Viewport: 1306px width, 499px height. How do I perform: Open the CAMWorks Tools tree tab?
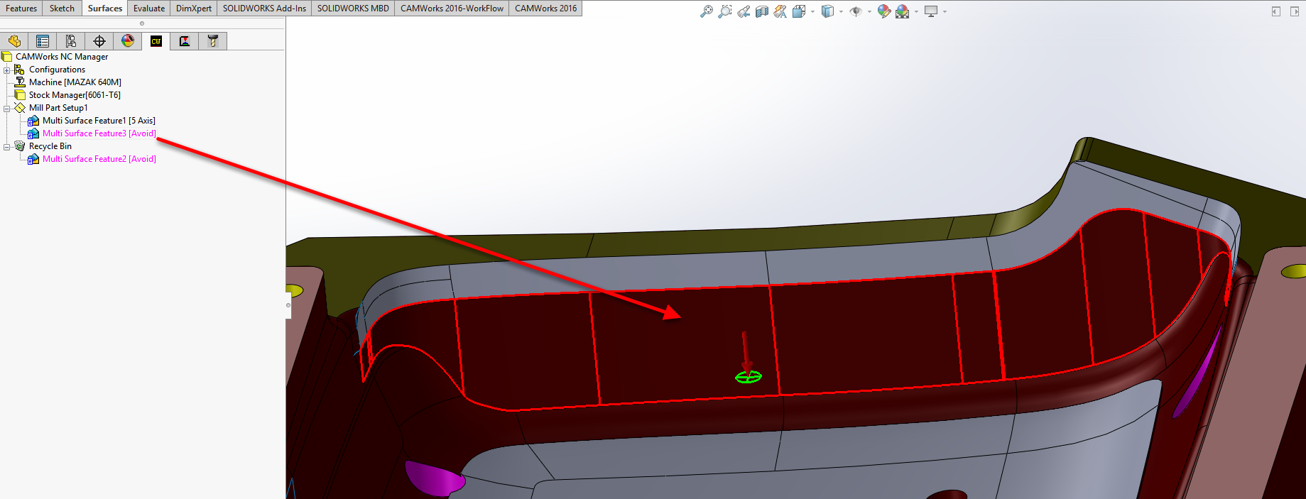tap(212, 41)
